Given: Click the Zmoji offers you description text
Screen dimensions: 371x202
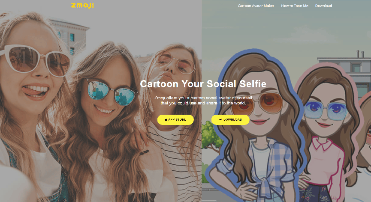Looking at the screenshot, I should point(203,100).
